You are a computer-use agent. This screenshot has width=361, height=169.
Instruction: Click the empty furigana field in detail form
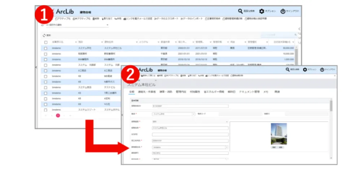click(190, 134)
